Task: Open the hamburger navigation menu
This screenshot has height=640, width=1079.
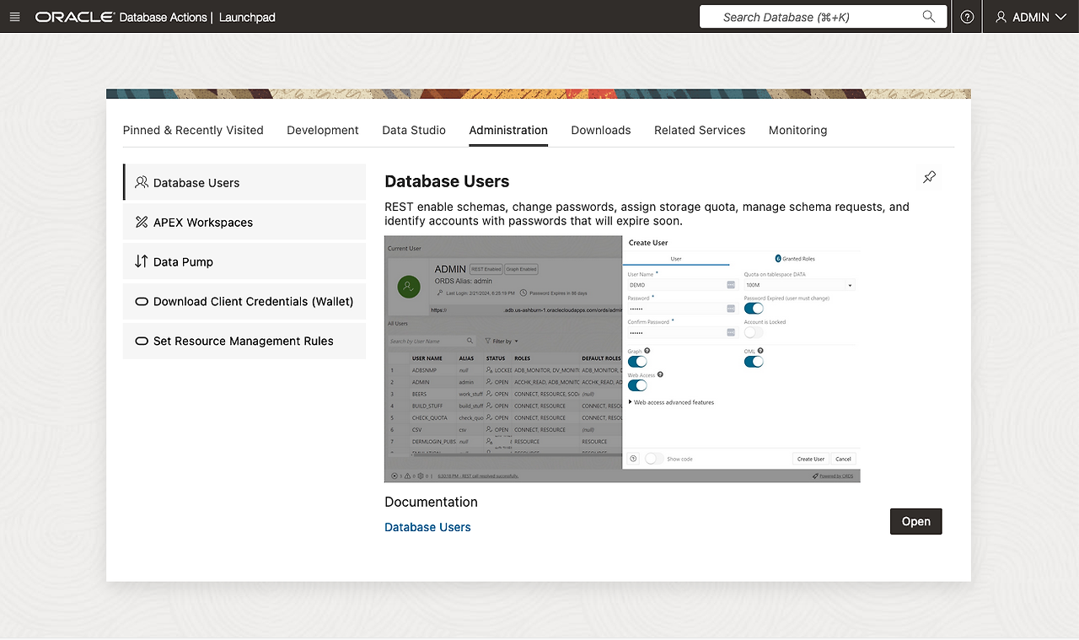Action: tap(14, 17)
